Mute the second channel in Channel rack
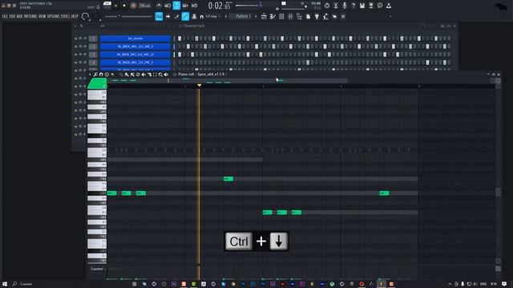 (x=76, y=46)
